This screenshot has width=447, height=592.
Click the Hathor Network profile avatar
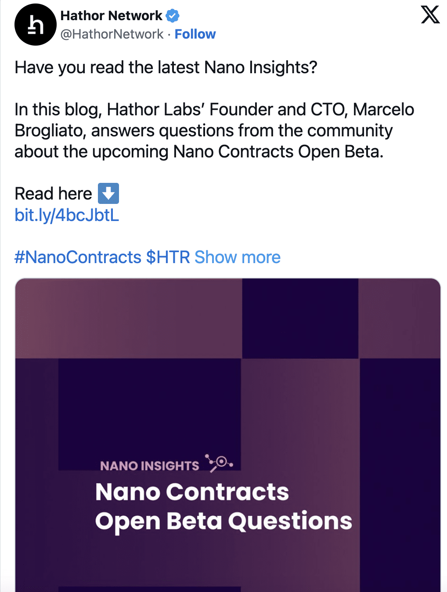click(35, 25)
